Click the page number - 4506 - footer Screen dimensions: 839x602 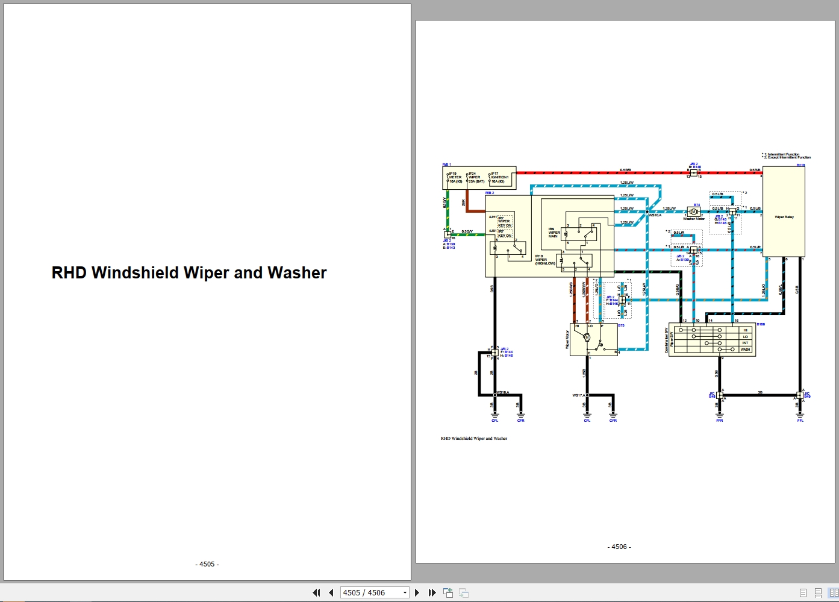(619, 547)
